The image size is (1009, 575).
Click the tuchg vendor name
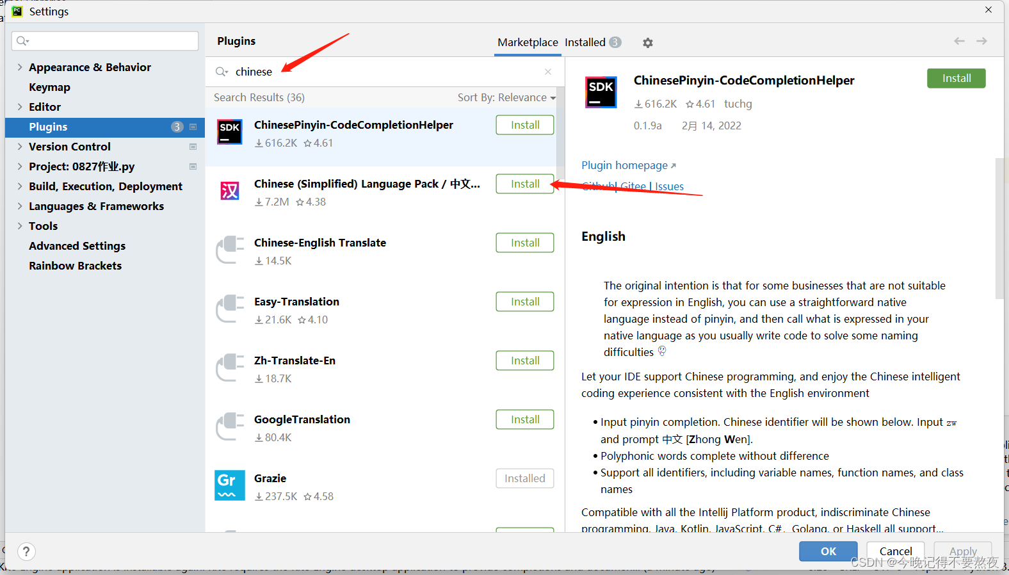[x=738, y=104]
